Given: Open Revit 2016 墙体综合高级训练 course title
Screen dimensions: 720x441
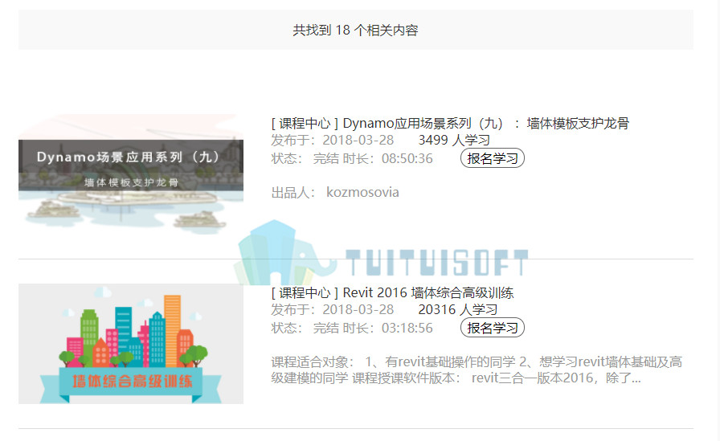Looking at the screenshot, I should click(392, 292).
